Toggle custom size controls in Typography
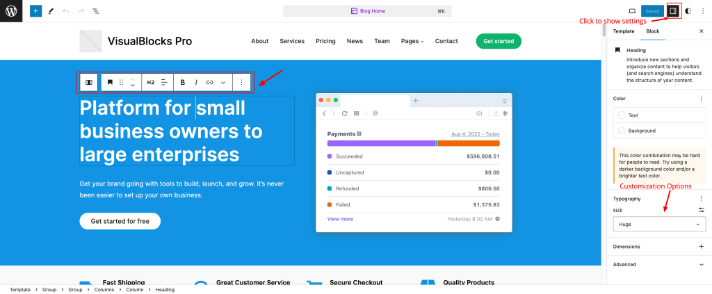Viewport: 712px width, 294px height. (x=701, y=209)
